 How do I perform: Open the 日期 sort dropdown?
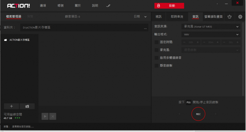coord(140,17)
